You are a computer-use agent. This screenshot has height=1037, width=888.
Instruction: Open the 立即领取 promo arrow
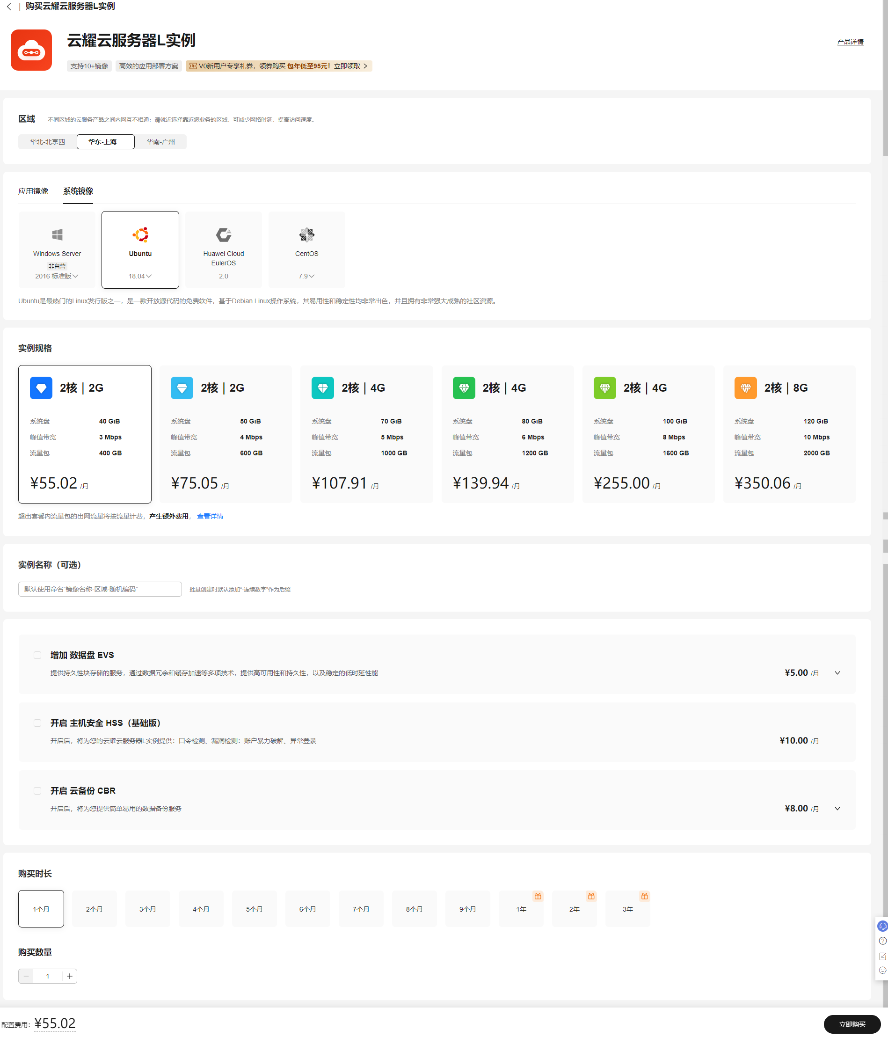pyautogui.click(x=365, y=66)
